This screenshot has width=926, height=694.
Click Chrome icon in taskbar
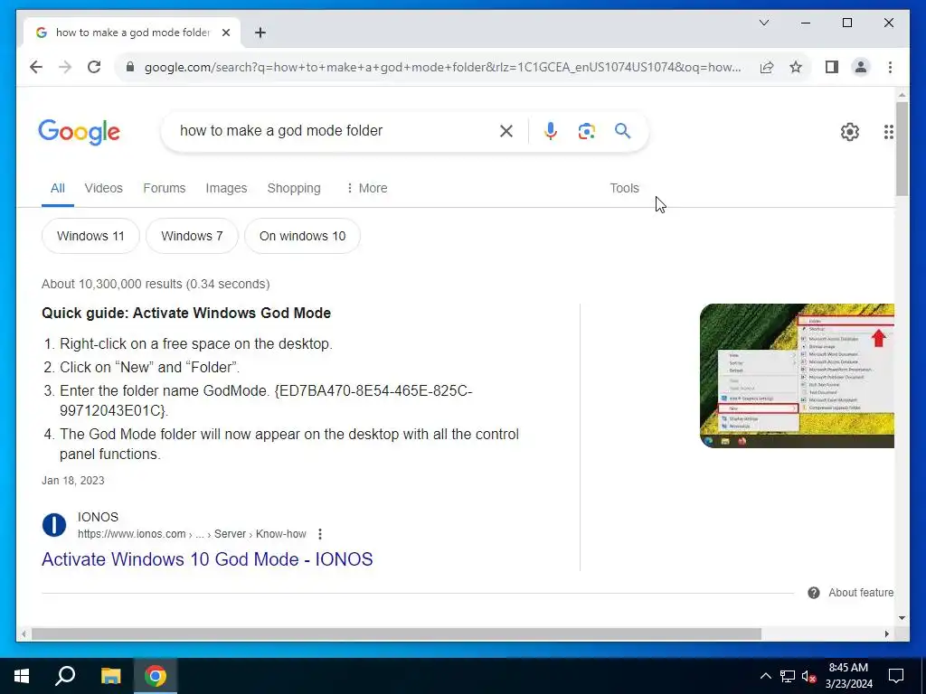tap(156, 676)
